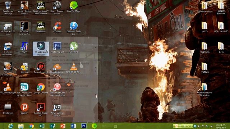Open the CCleaner desktop shortcut
This screenshot has width=230, height=129.
pos(57,27)
